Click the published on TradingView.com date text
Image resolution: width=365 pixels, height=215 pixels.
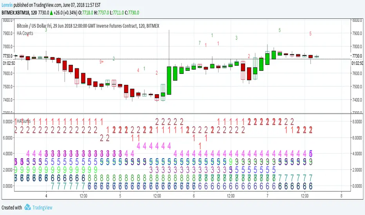point(57,5)
